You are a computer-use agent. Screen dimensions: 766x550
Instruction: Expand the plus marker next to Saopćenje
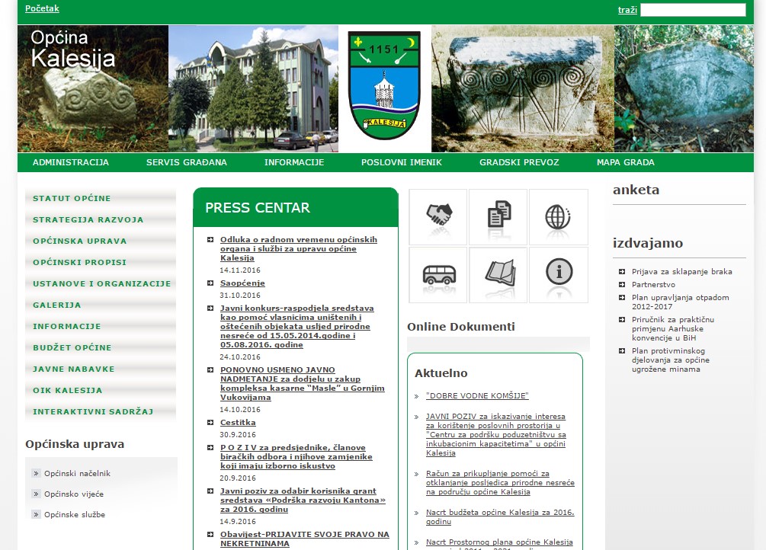click(210, 283)
